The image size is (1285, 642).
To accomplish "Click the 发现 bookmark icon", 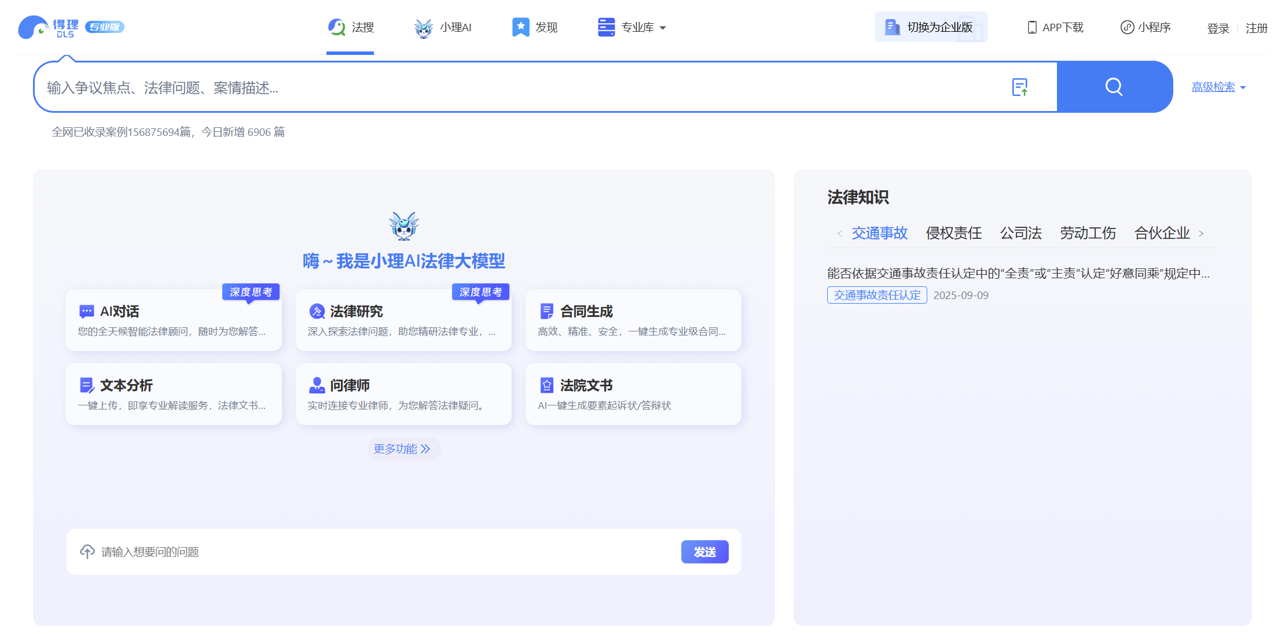I will click(520, 27).
